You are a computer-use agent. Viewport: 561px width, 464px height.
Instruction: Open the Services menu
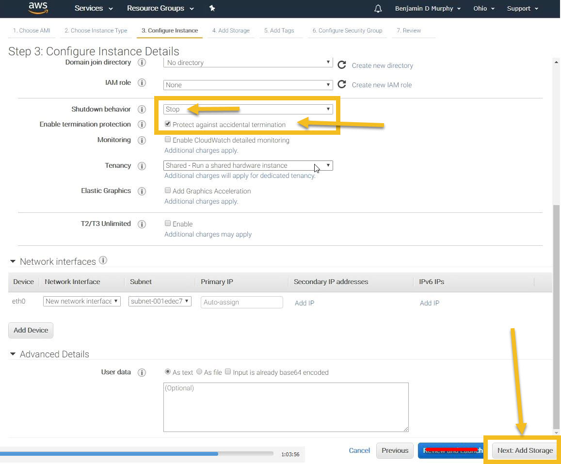coord(94,8)
